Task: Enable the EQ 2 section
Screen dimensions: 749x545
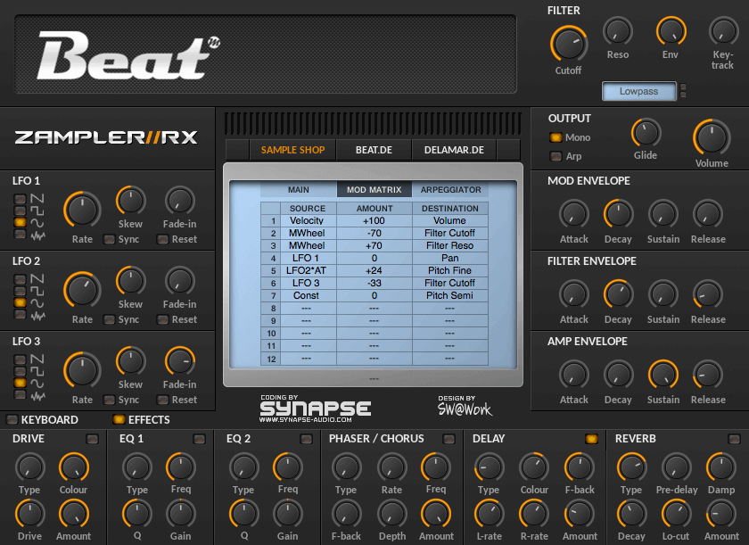Action: (306, 439)
